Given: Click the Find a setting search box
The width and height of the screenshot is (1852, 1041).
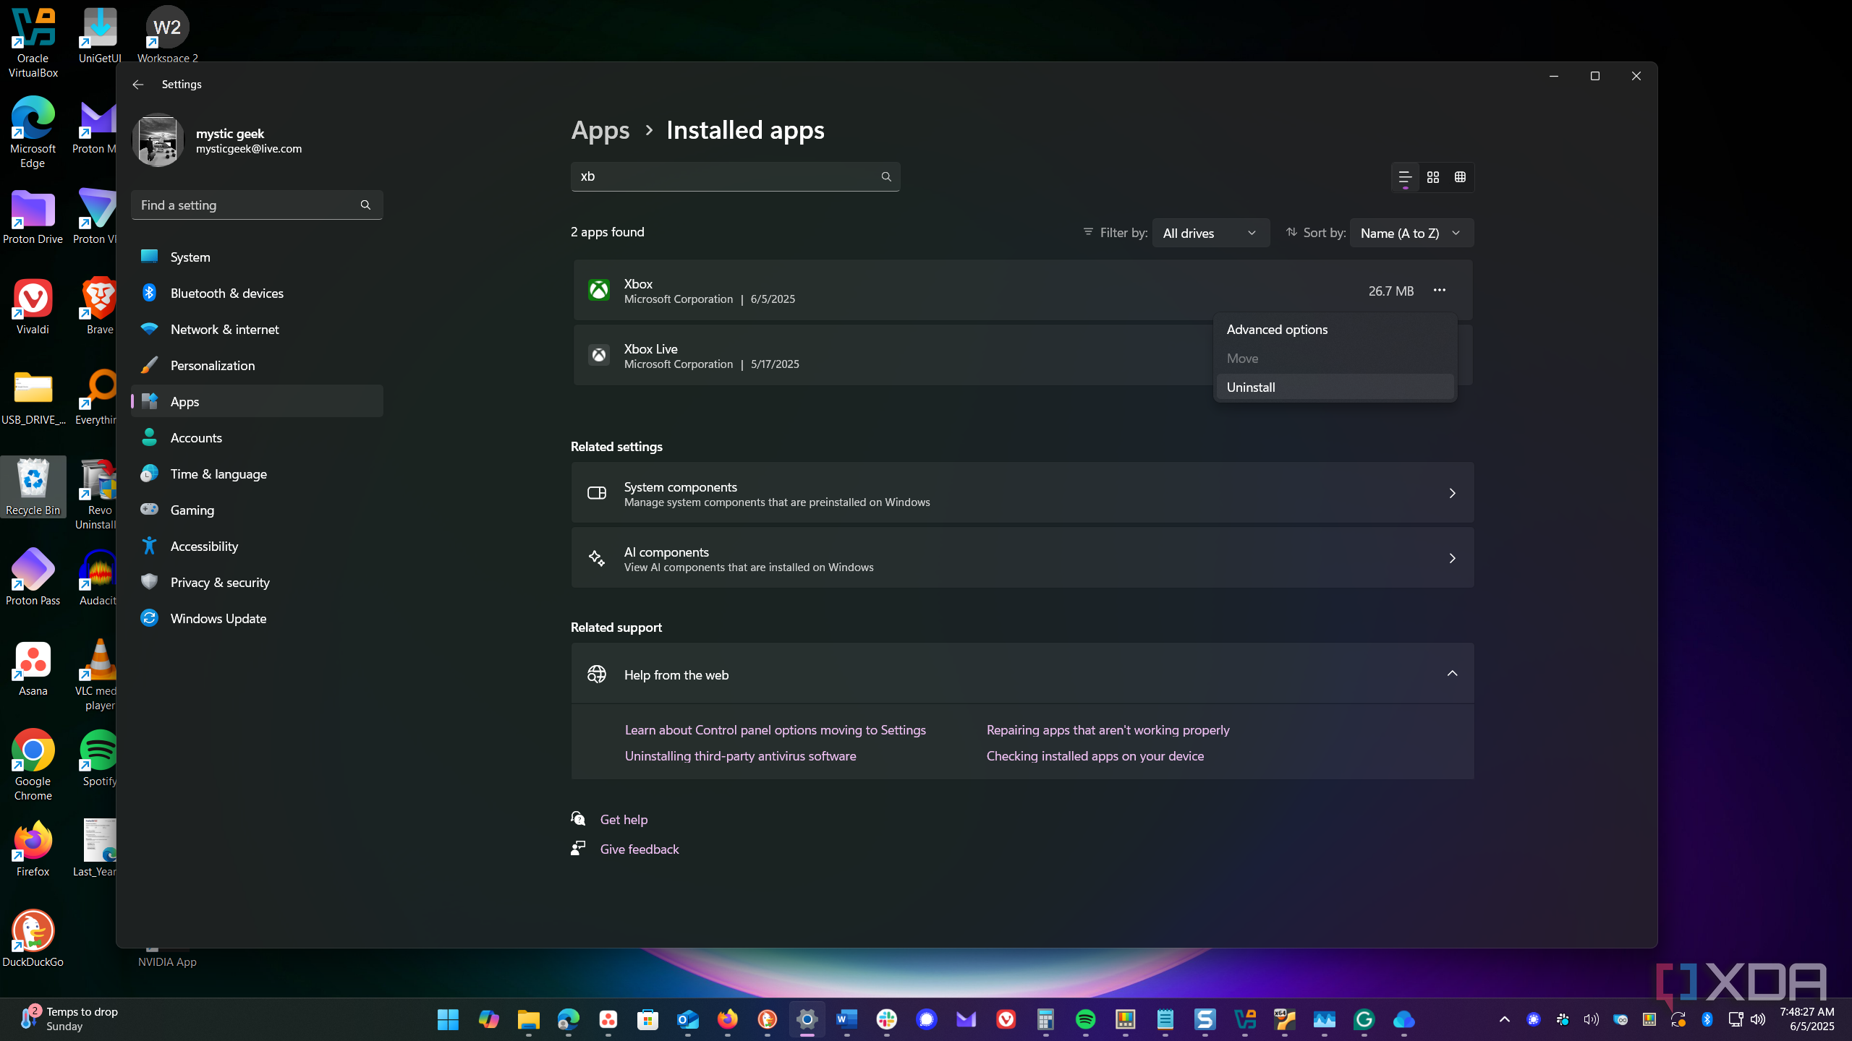Looking at the screenshot, I should tap(257, 205).
